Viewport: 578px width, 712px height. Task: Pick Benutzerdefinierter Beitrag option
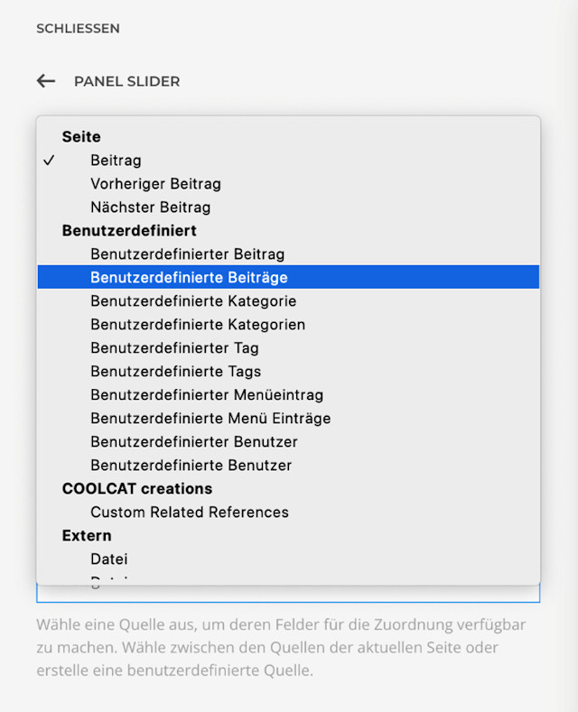187,254
